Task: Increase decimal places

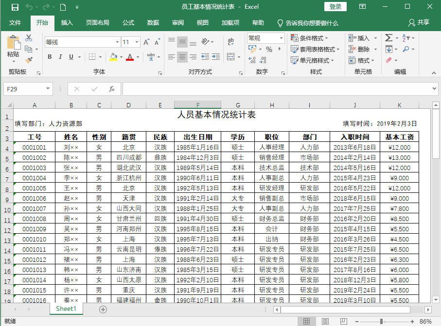Action: (252, 60)
